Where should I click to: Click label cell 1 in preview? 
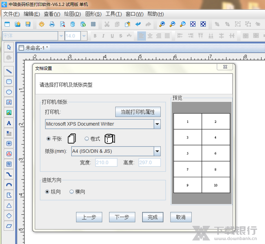(x=188, y=122)
